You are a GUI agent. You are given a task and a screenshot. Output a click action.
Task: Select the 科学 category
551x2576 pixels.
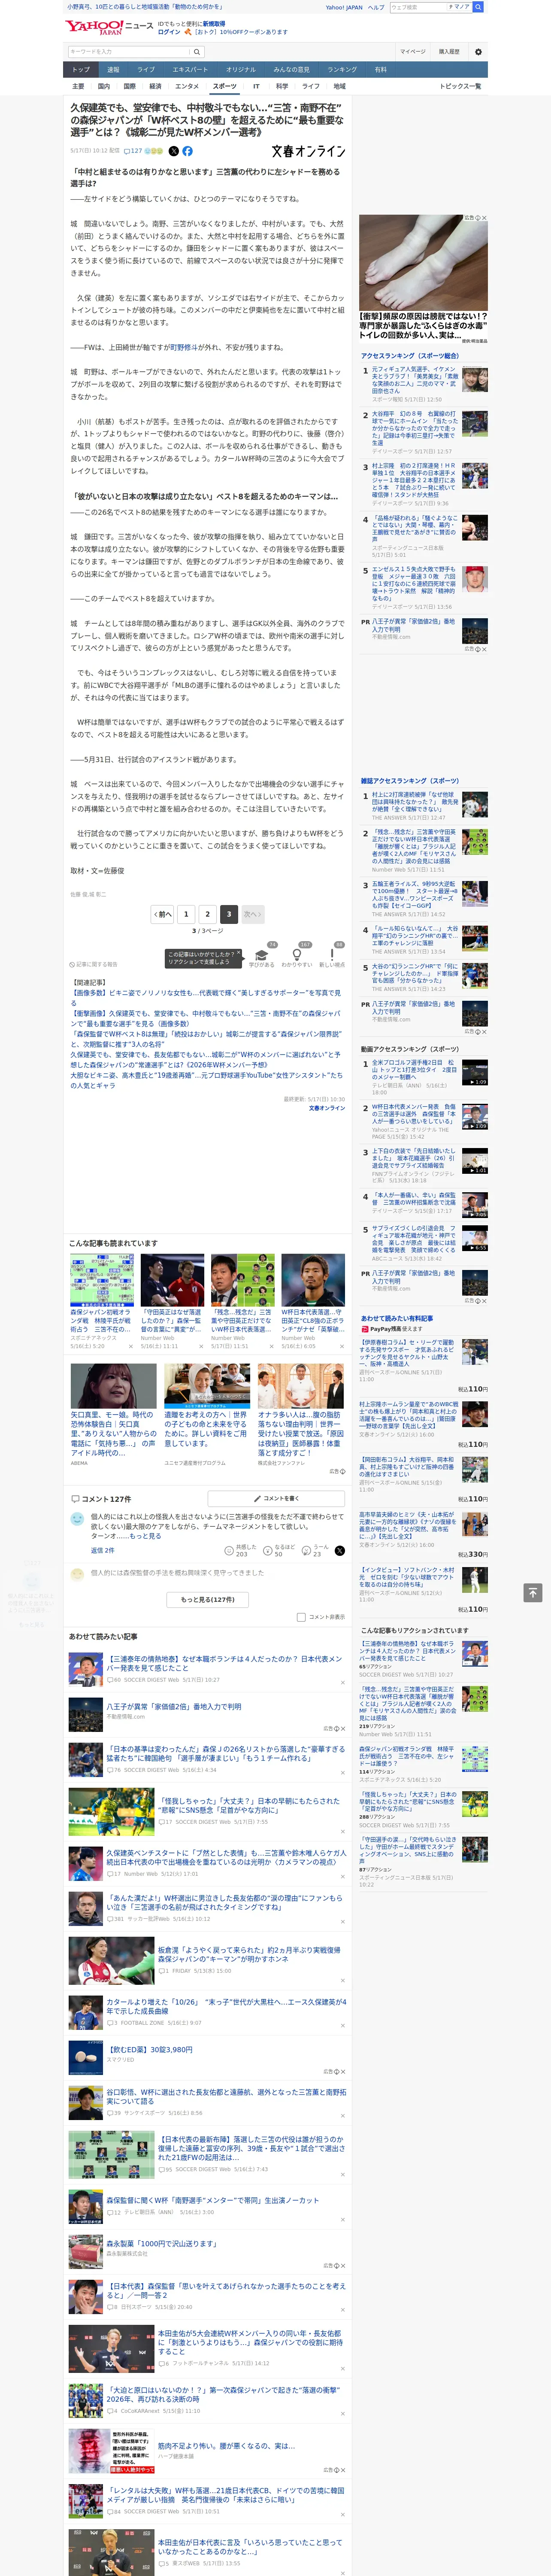(x=282, y=86)
